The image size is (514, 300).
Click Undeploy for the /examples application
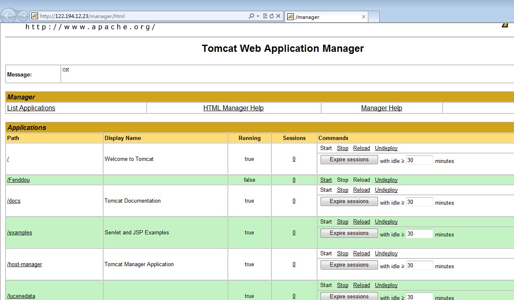coord(386,221)
